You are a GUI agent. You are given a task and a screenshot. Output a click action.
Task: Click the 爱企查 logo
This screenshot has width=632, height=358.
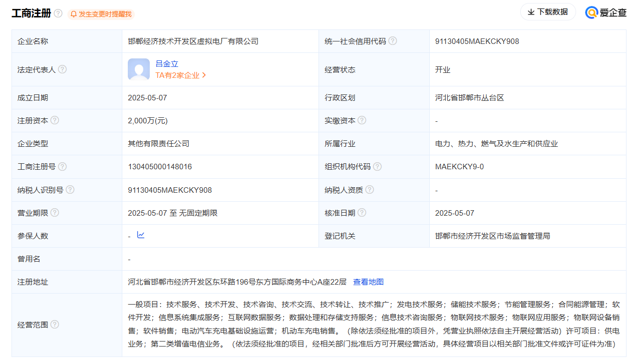(606, 12)
